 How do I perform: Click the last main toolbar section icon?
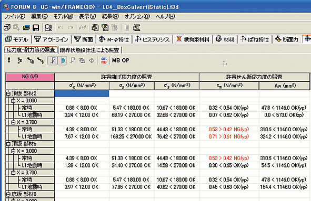click(x=137, y=27)
